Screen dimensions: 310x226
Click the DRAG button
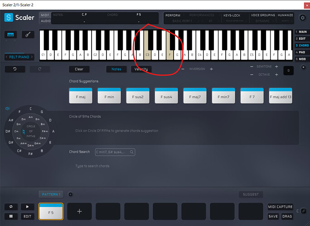pos(287,217)
